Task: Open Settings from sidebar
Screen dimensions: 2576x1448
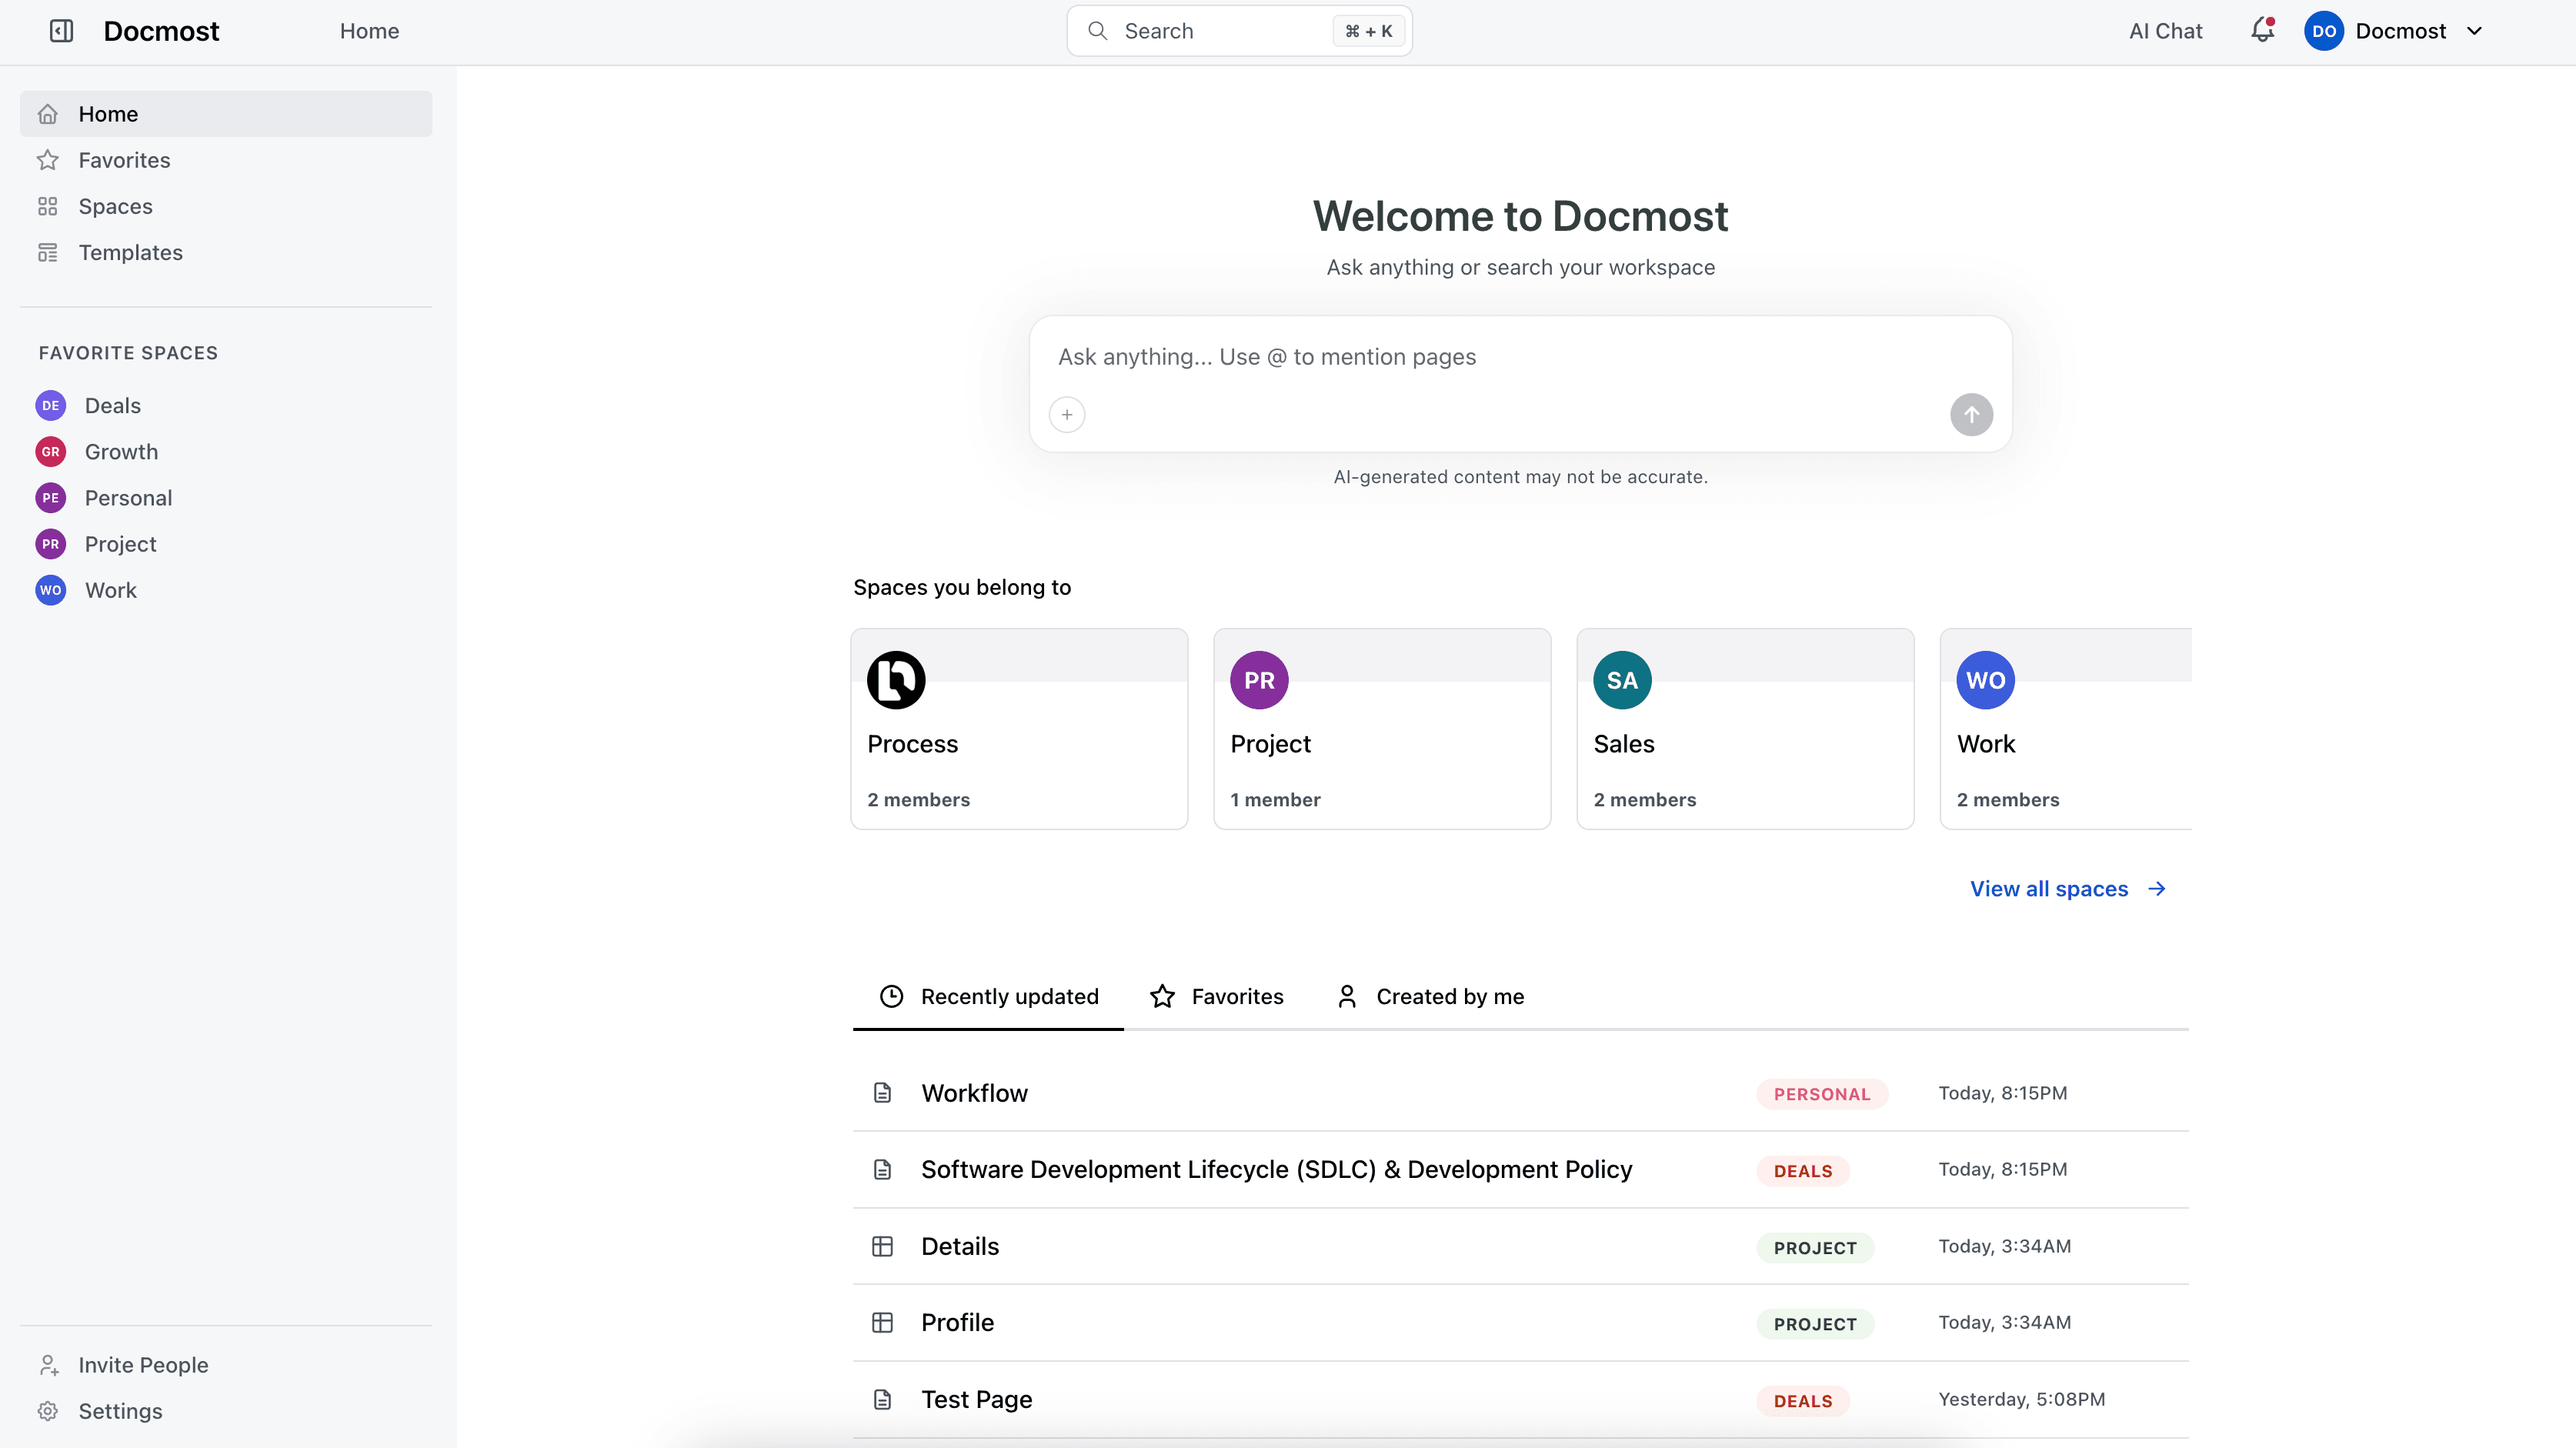Action: 226,1411
